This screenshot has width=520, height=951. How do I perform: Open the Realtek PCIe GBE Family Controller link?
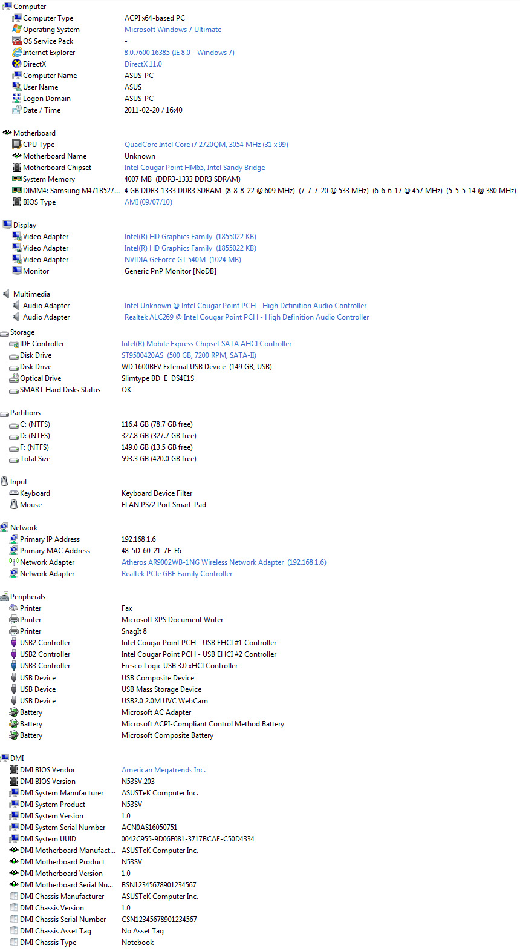pos(177,573)
